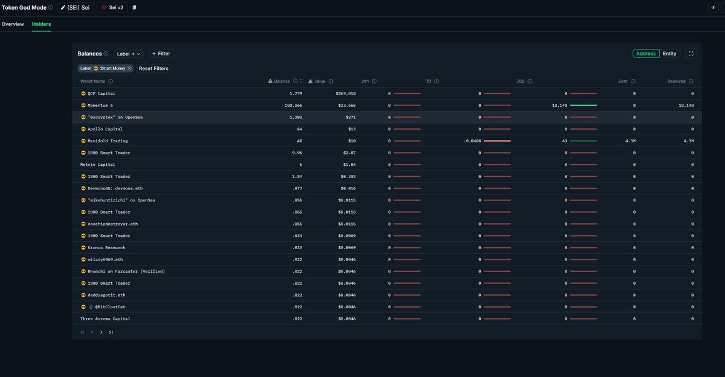This screenshot has width=725, height=377.
Task: Click Manifold Trading 30D green bar
Action: pos(584,141)
